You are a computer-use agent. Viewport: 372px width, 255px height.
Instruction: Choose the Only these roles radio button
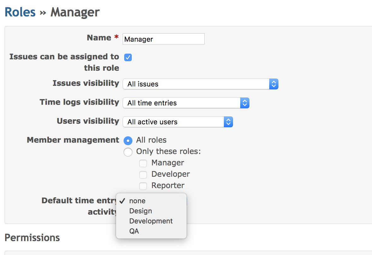[x=128, y=152]
